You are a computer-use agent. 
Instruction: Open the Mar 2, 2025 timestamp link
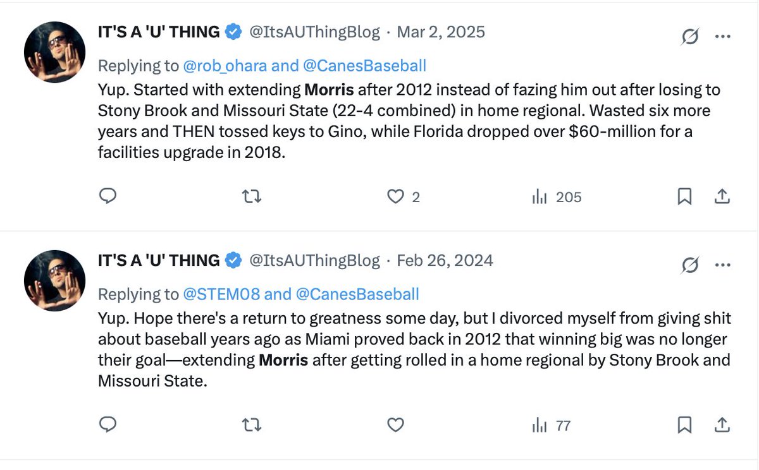pos(441,32)
